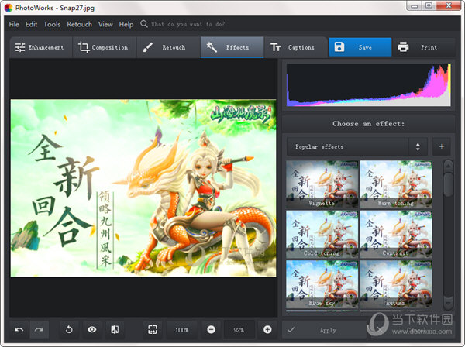Click the Captions text icon
The height and width of the screenshot is (347, 465).
(275, 47)
